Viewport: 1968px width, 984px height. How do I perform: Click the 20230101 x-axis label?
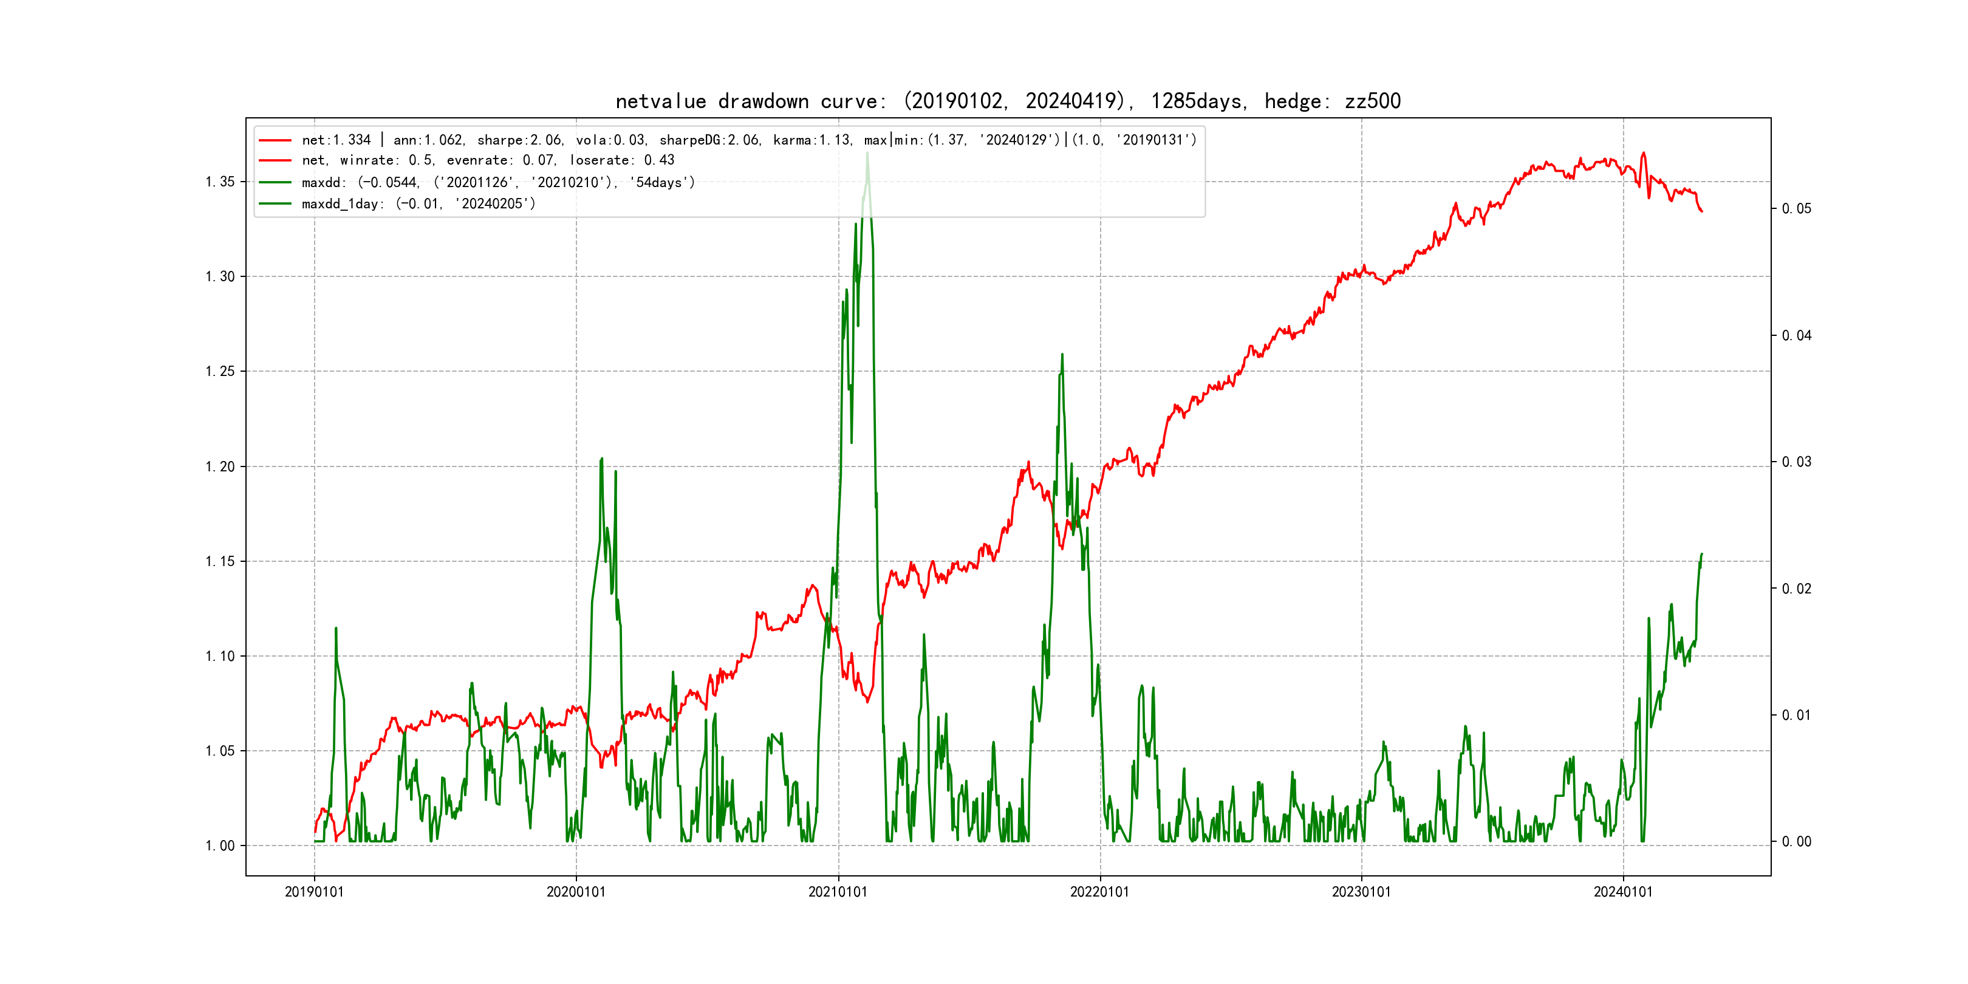1361,892
